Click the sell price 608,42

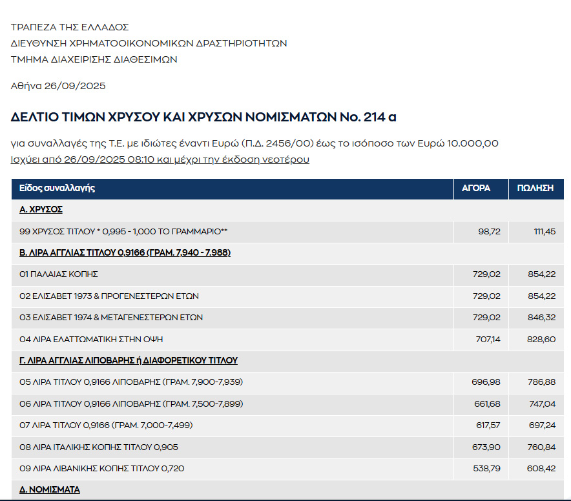coord(541,469)
